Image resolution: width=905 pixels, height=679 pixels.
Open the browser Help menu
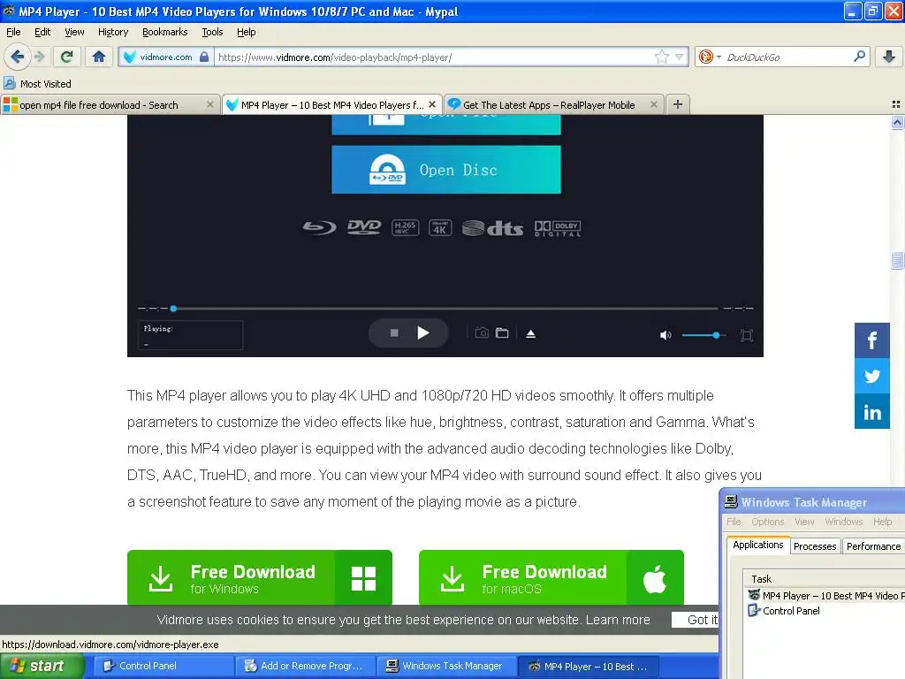point(246,32)
